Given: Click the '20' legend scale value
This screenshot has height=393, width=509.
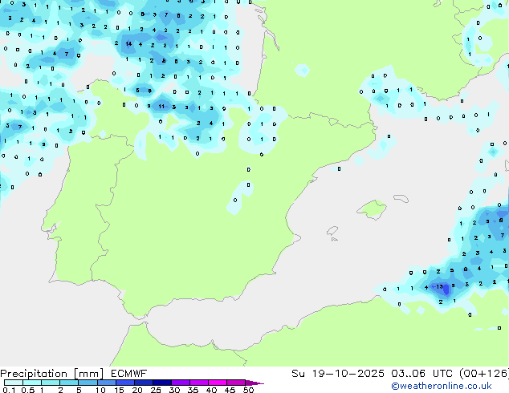Looking at the screenshot, I should [137, 390].
